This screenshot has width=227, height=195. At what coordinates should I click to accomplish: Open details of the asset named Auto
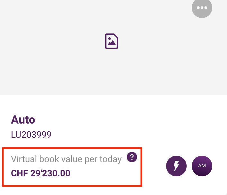pyautogui.click(x=23, y=120)
